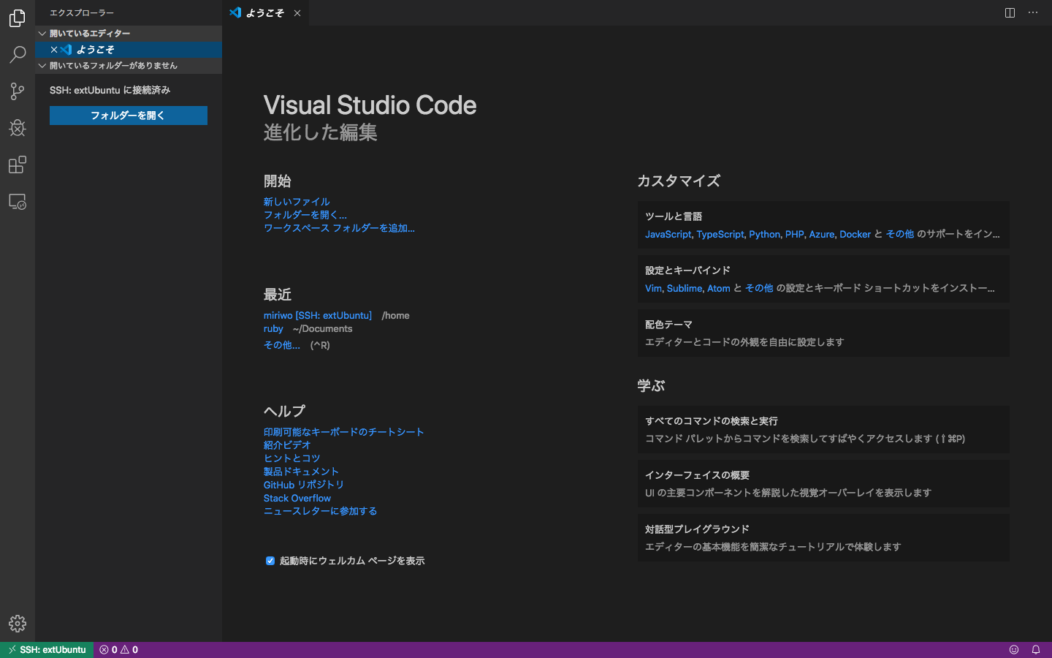Click the split editor icon
Image resolution: width=1052 pixels, height=658 pixels.
(x=1009, y=12)
